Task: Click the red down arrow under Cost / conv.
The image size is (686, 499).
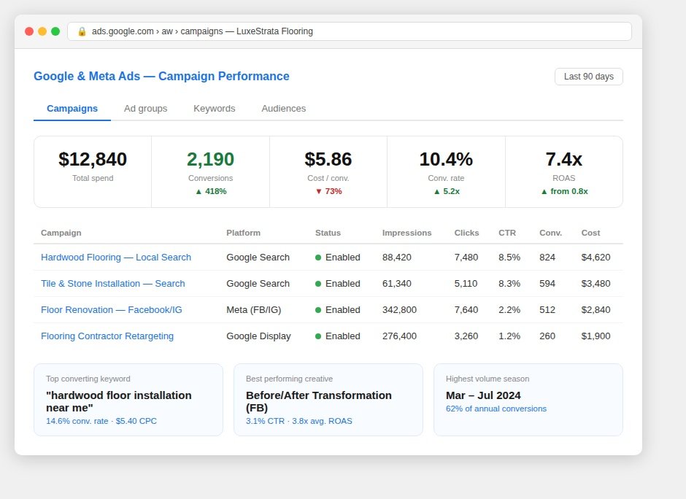Action: pyautogui.click(x=318, y=192)
